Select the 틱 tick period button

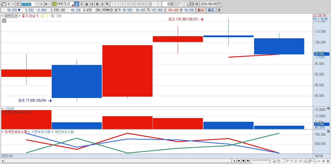click(x=107, y=4)
